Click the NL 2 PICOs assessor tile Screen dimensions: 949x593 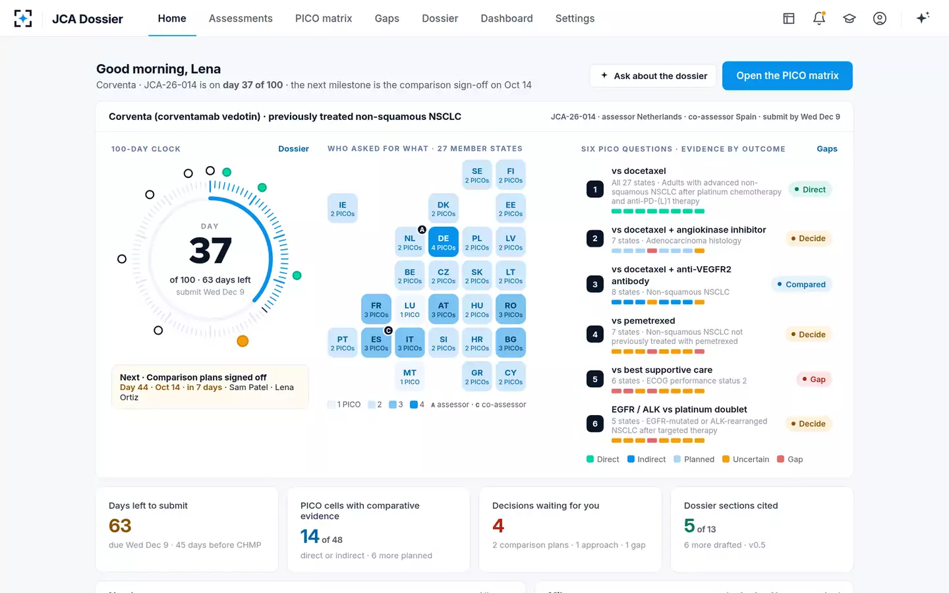point(410,242)
